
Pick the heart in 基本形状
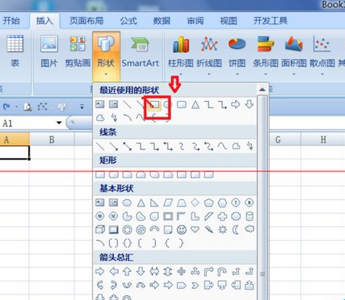click(x=195, y=229)
